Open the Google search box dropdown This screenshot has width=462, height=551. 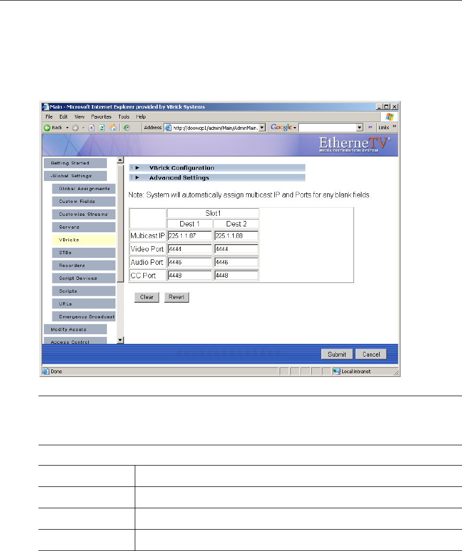360,128
